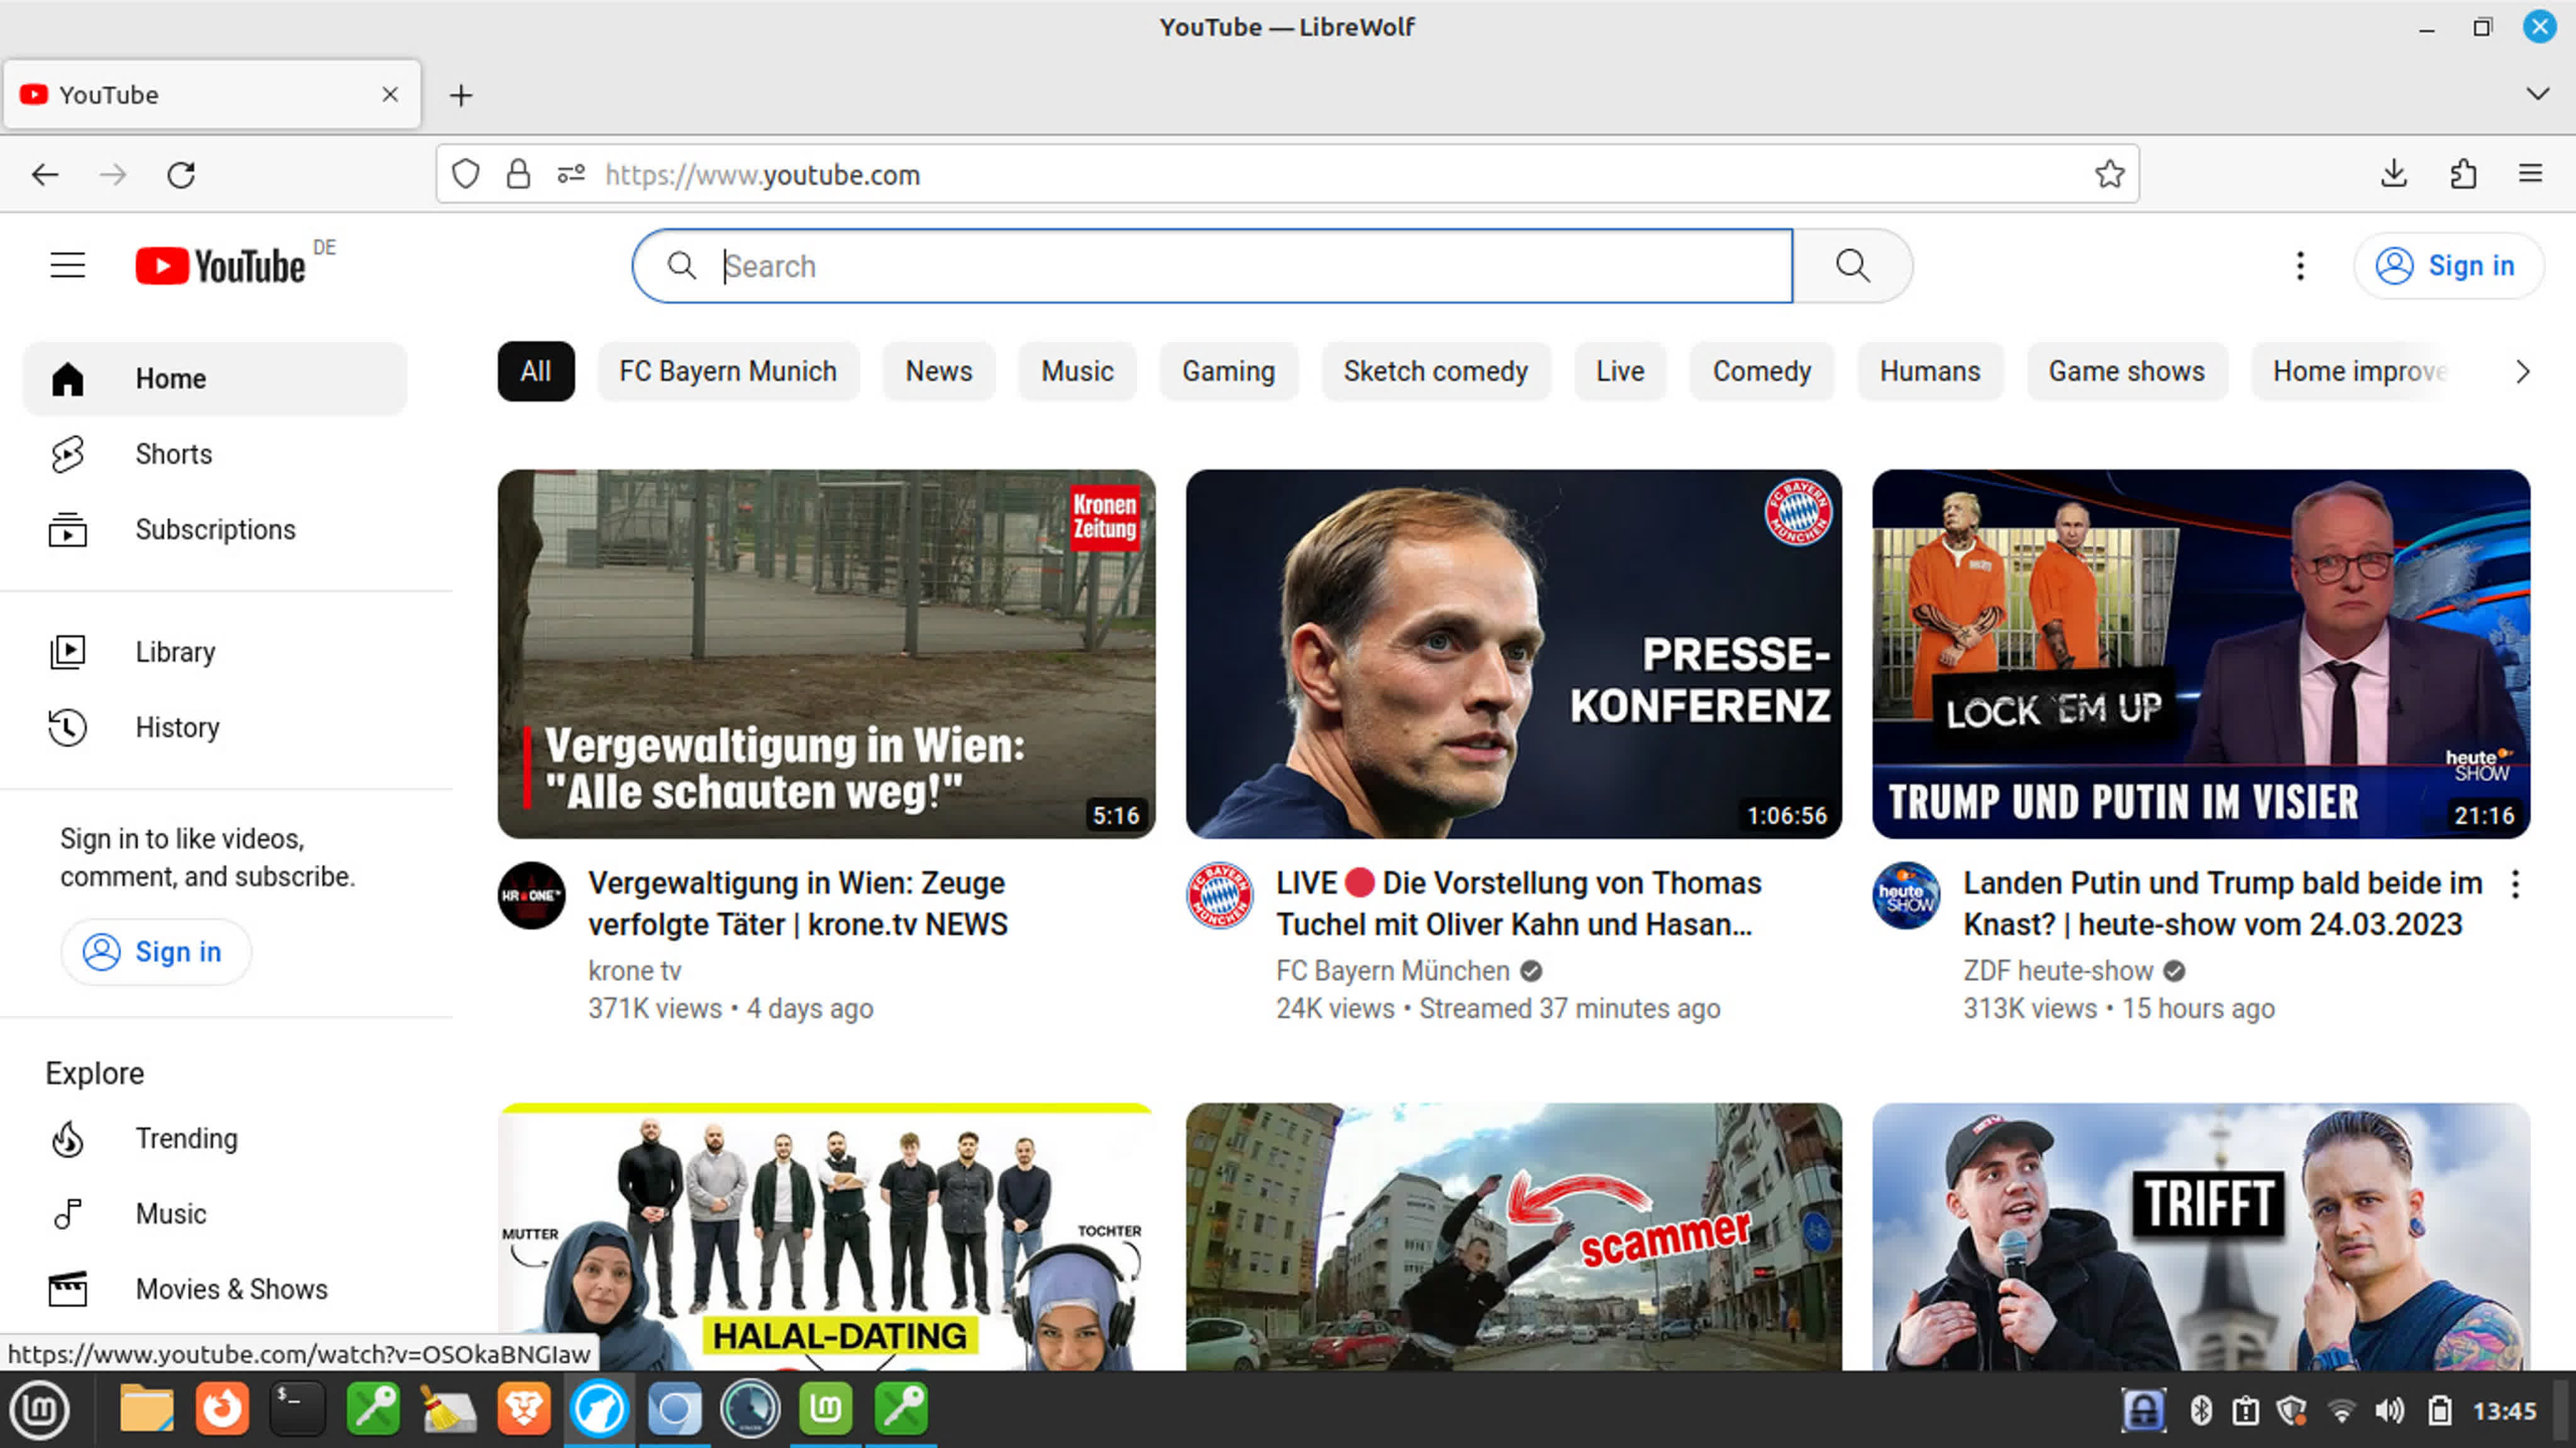Viewport: 2576px width, 1448px height.
Task: Open the YouTube hamburger guide menu
Action: pos(67,266)
